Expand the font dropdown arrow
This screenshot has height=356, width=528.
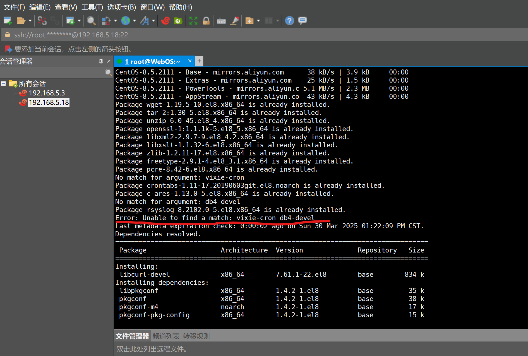pos(153,21)
